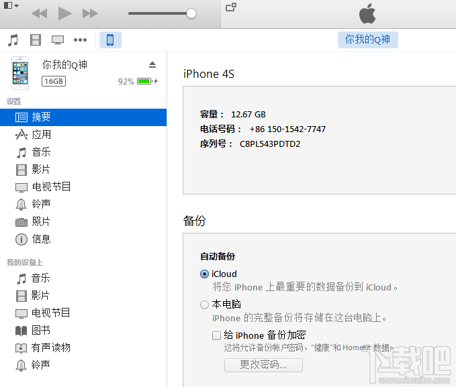Click the serial number C8PL543PDTD2
The height and width of the screenshot is (387, 456).
(x=270, y=144)
